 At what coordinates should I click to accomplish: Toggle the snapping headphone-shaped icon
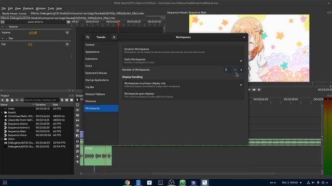[x=77, y=141]
